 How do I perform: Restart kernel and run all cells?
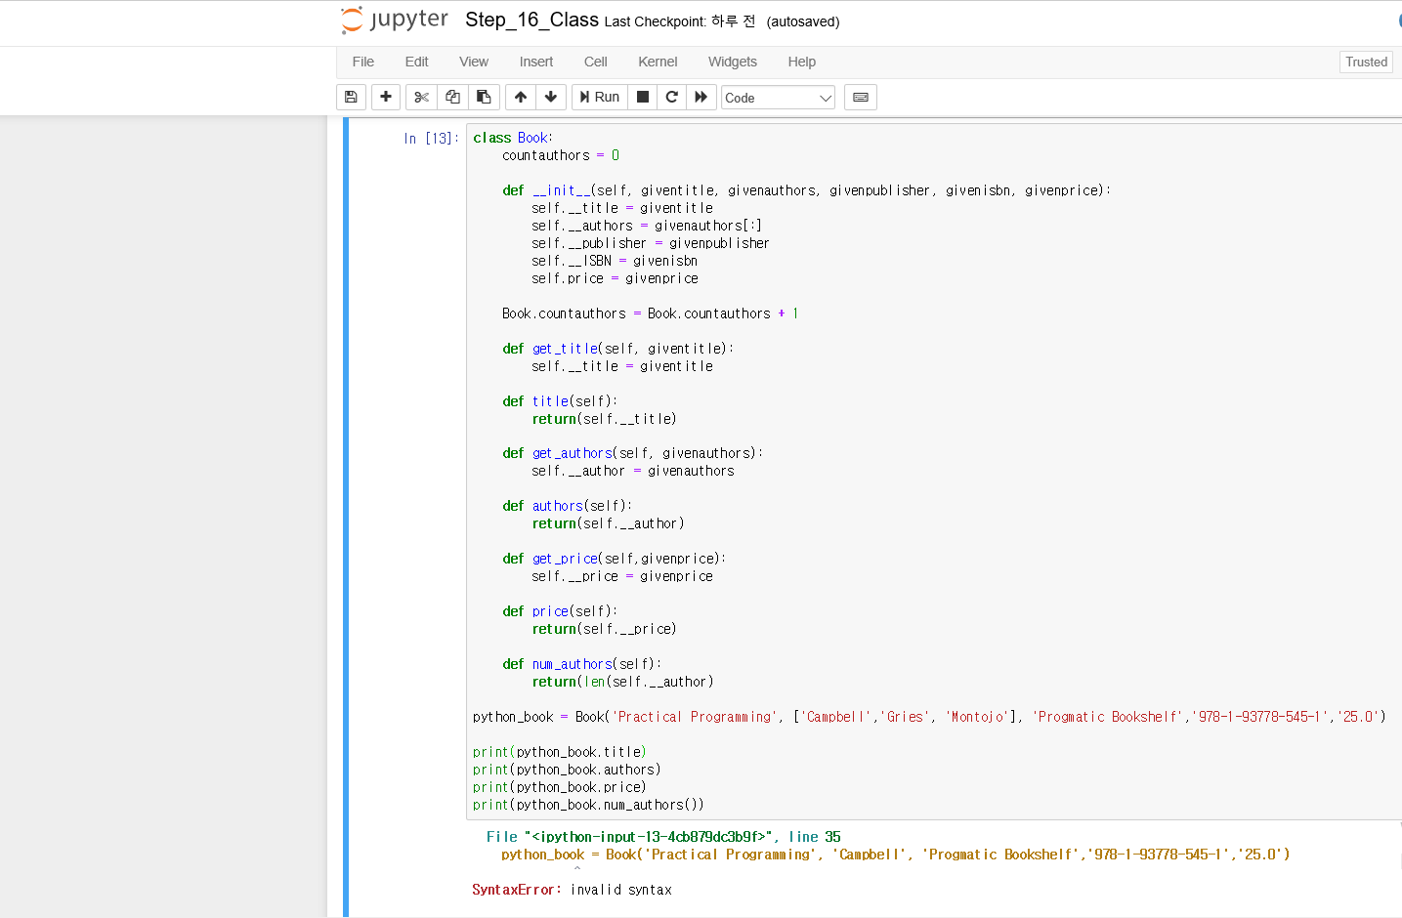pos(701,97)
